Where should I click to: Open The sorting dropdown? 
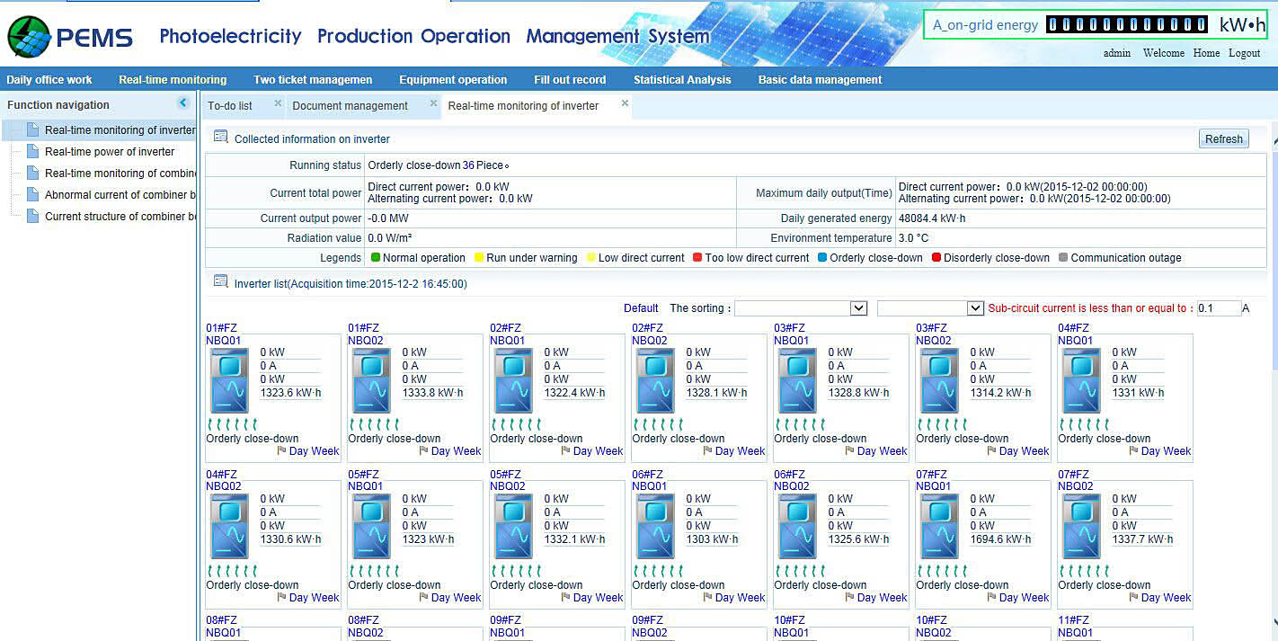801,308
